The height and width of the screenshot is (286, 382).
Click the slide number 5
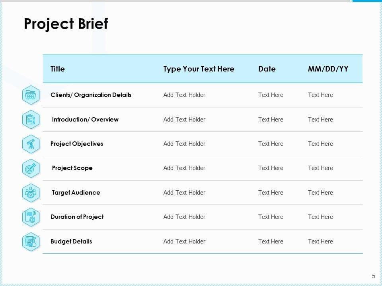373,276
